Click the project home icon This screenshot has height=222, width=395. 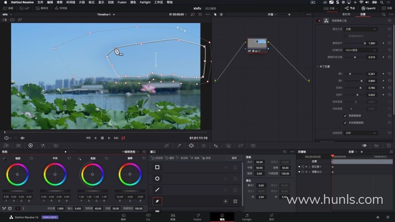click(378, 217)
